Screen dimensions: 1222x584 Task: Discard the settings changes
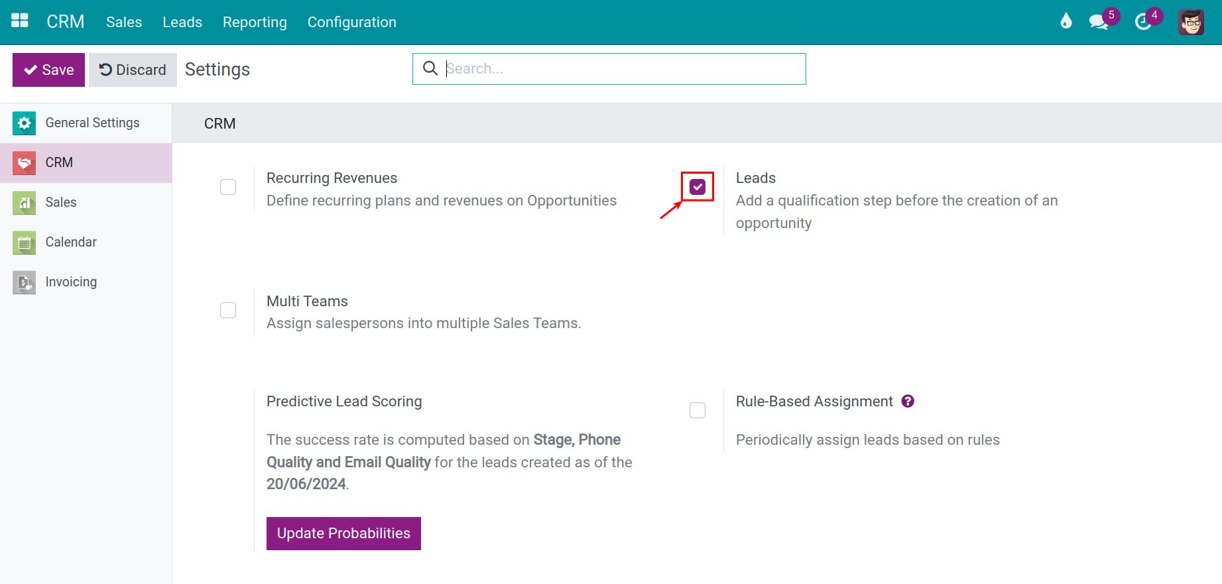click(133, 70)
